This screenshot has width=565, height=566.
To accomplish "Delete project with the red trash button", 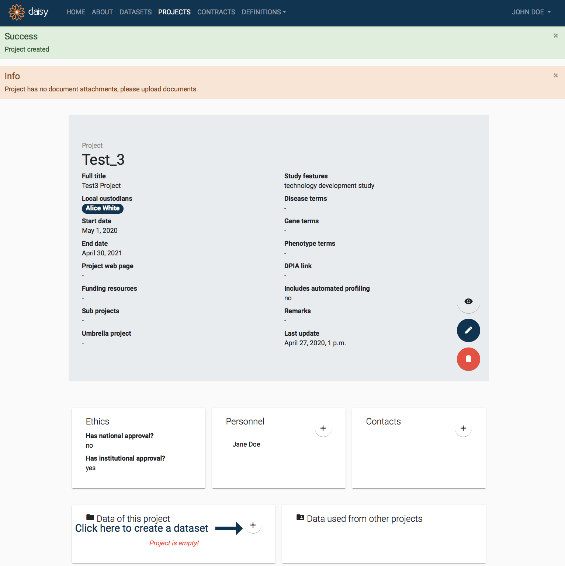I will [x=468, y=359].
